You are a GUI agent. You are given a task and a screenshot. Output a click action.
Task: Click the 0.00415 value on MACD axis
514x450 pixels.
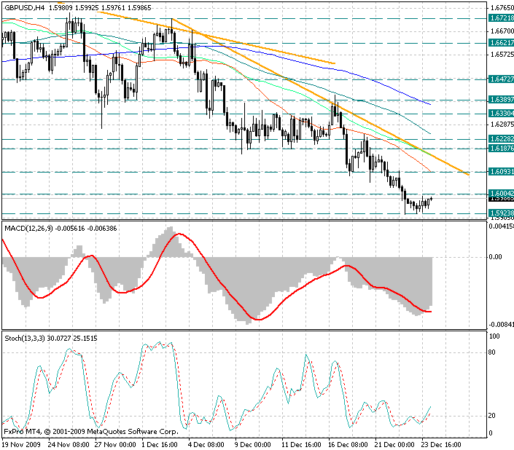point(501,226)
